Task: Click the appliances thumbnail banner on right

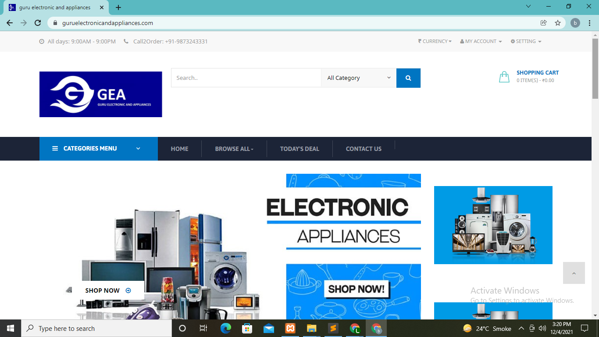Action: coord(493,225)
